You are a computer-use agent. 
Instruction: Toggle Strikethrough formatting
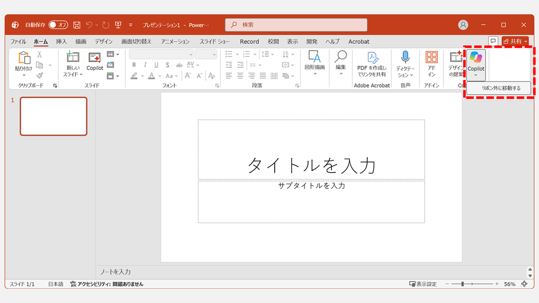click(x=179, y=65)
